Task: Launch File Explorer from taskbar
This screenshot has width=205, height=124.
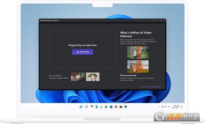Action: pyautogui.click(x=101, y=107)
